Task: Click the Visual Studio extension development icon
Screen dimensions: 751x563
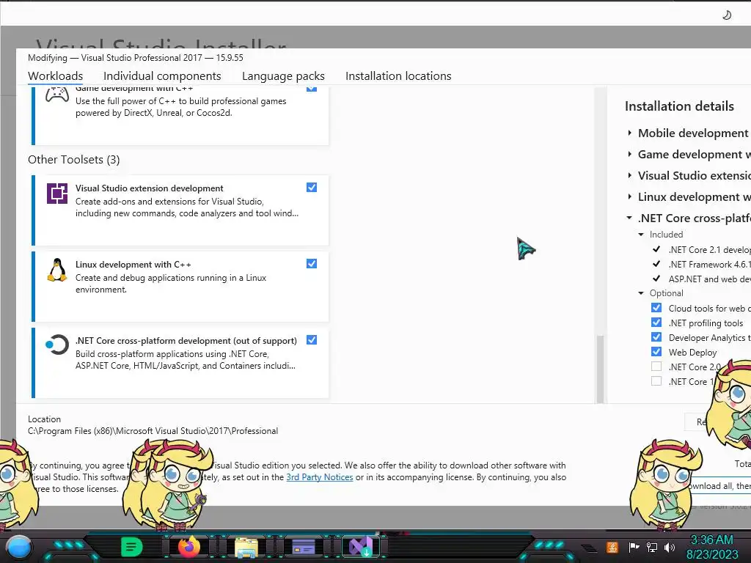Action: (57, 194)
